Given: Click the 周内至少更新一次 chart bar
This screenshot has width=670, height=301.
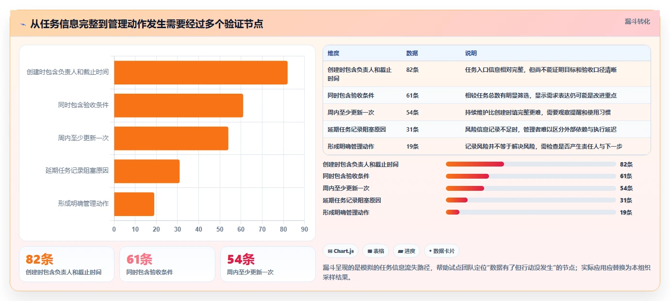Looking at the screenshot, I should click(171, 138).
